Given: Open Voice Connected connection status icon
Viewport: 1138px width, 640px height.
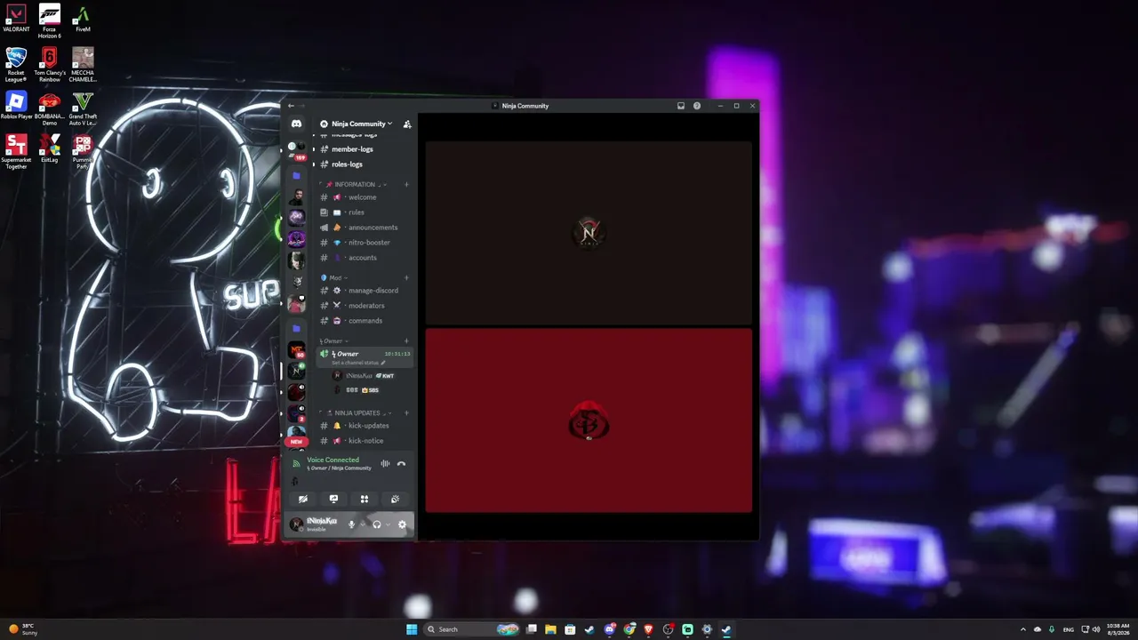Looking at the screenshot, I should 296,464.
